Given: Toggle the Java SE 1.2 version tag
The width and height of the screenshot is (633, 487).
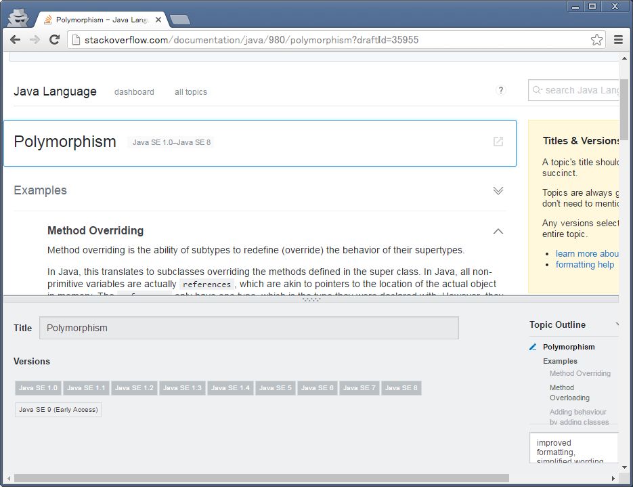Looking at the screenshot, I should 134,388.
